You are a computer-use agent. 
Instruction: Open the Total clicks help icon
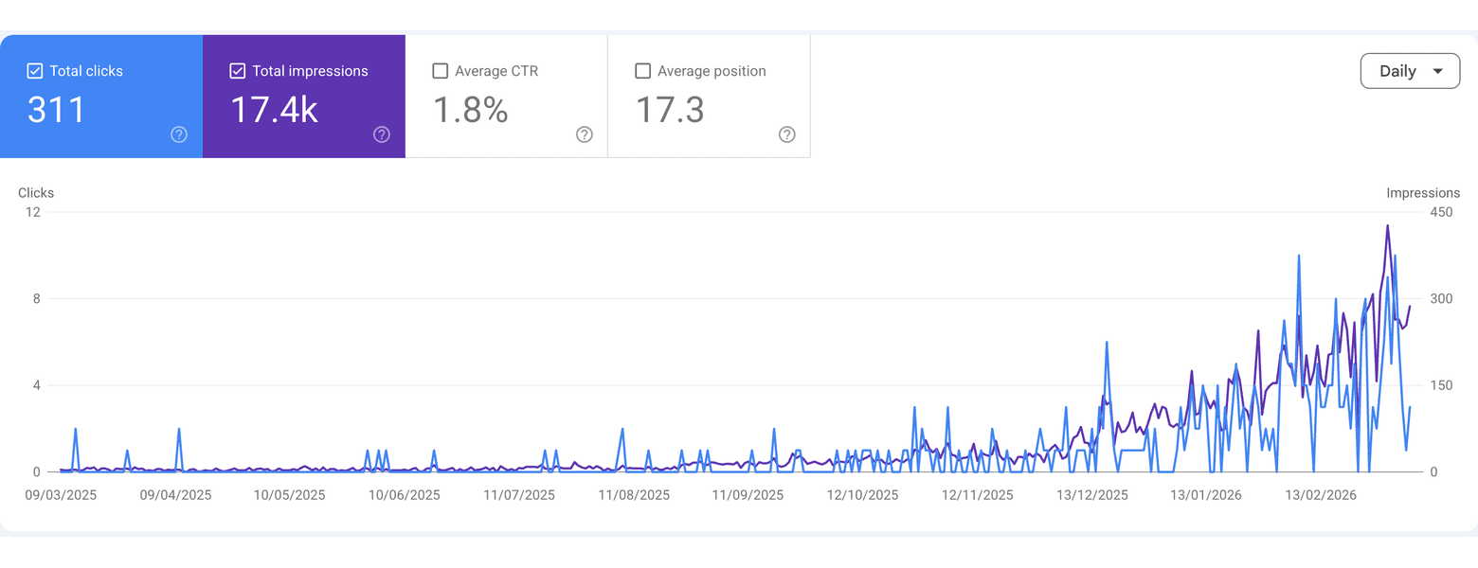click(x=179, y=134)
